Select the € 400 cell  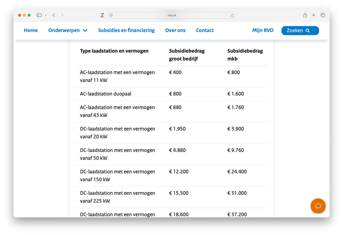[x=175, y=72]
